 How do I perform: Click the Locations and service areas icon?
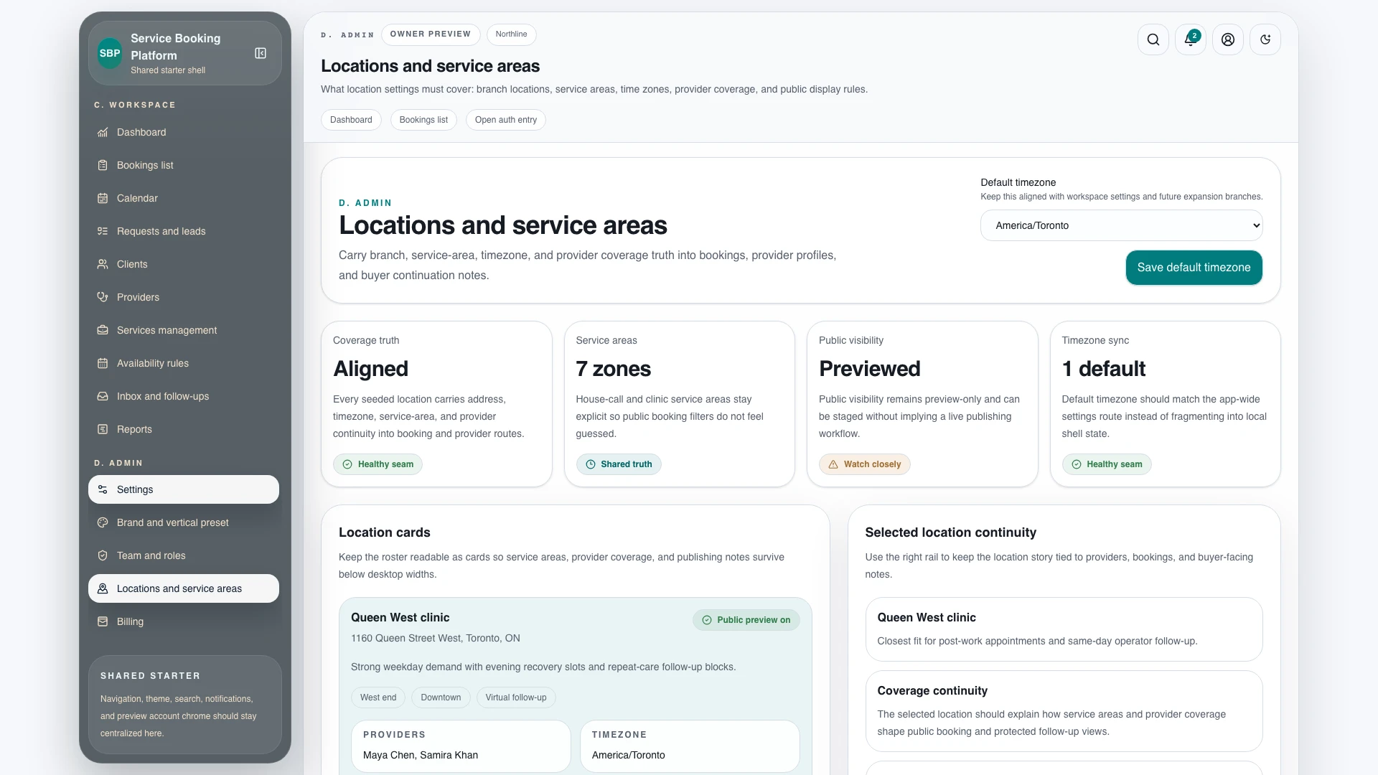[103, 588]
